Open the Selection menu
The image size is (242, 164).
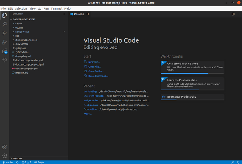pyautogui.click(x=21, y=9)
